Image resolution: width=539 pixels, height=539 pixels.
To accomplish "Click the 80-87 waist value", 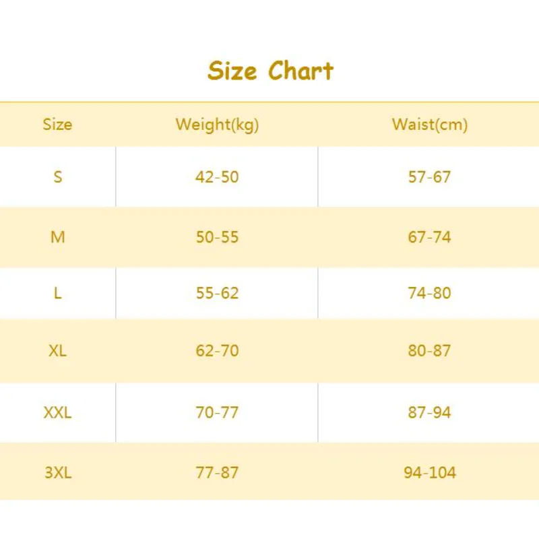I will [429, 351].
